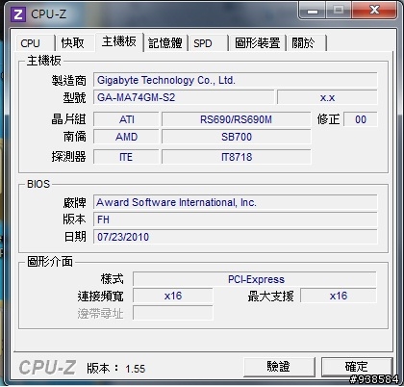Click the link width x16 field

click(173, 296)
